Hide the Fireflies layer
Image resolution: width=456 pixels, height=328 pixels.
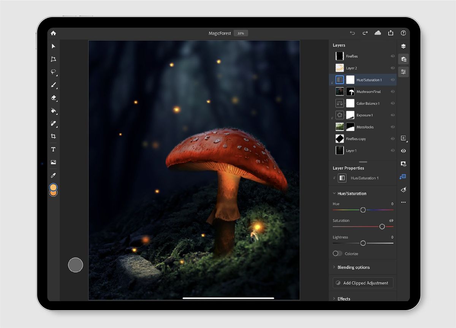[x=392, y=56]
